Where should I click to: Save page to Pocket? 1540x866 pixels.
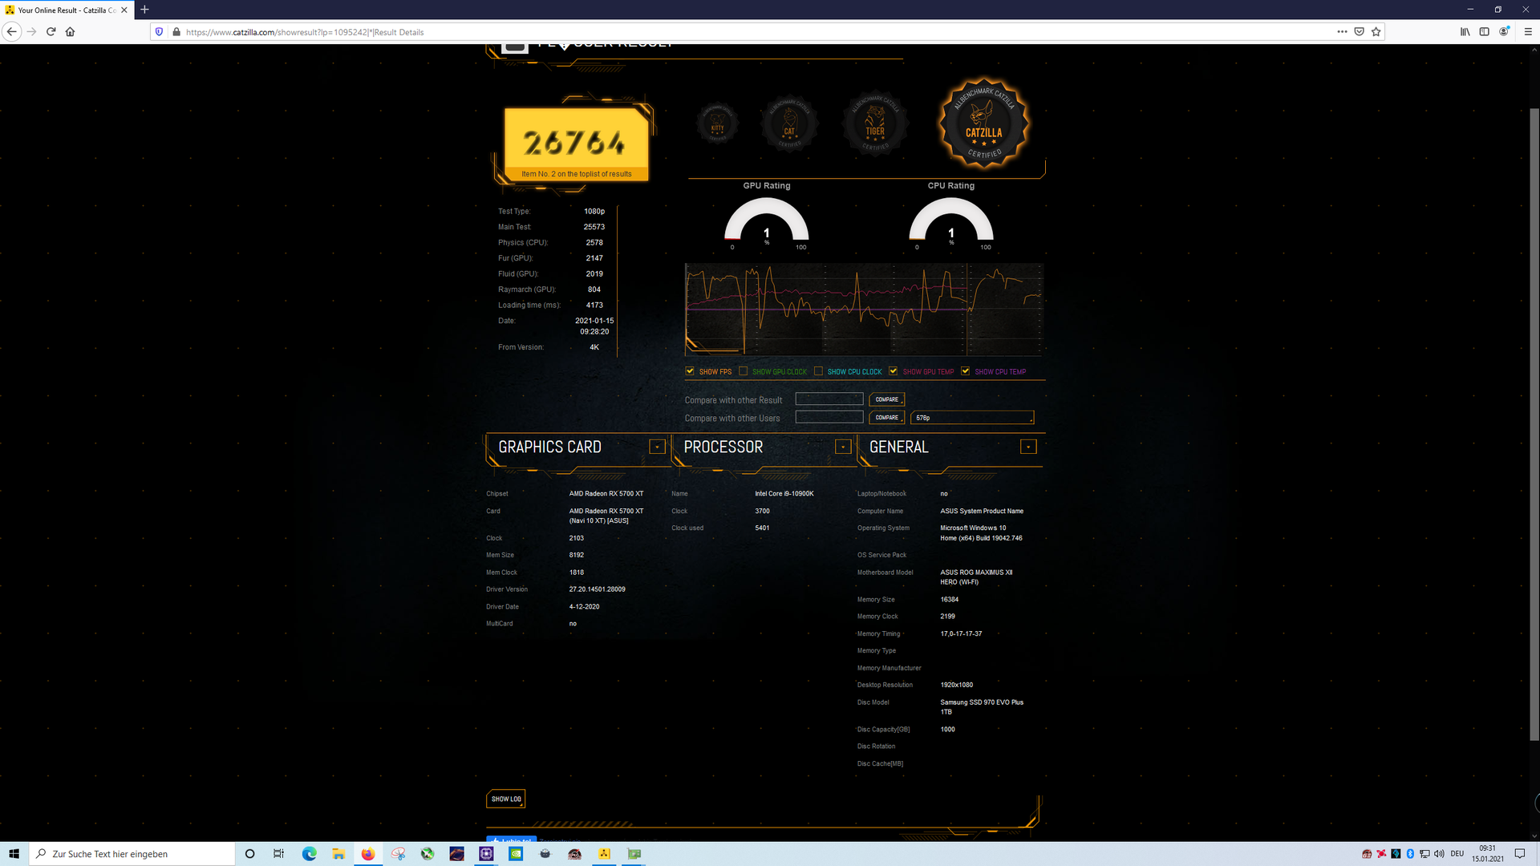point(1359,32)
